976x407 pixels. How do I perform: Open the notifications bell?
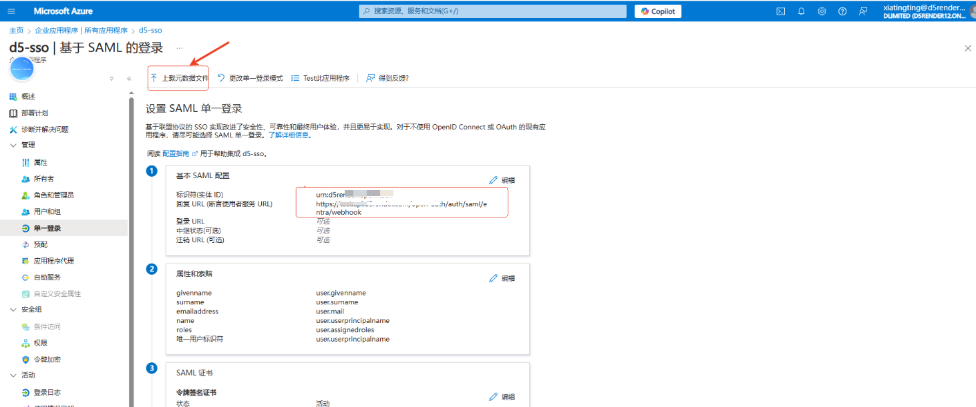pyautogui.click(x=802, y=11)
